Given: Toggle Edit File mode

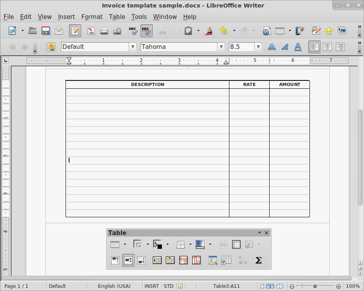Looking at the screenshot, I should tap(75, 31).
